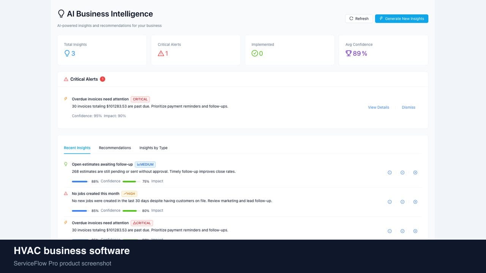This screenshot has width=486, height=273.
Task: Click the red count badge next to Critical Alerts heading
Action: 103,79
